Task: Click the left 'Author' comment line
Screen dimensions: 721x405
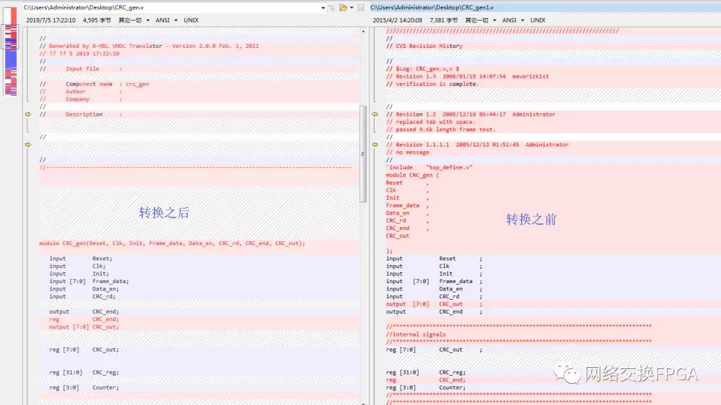Action: [81, 92]
